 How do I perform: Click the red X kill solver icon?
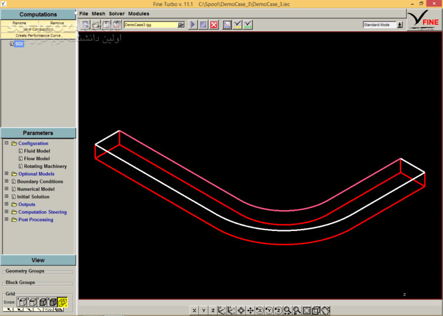pyautogui.click(x=213, y=25)
